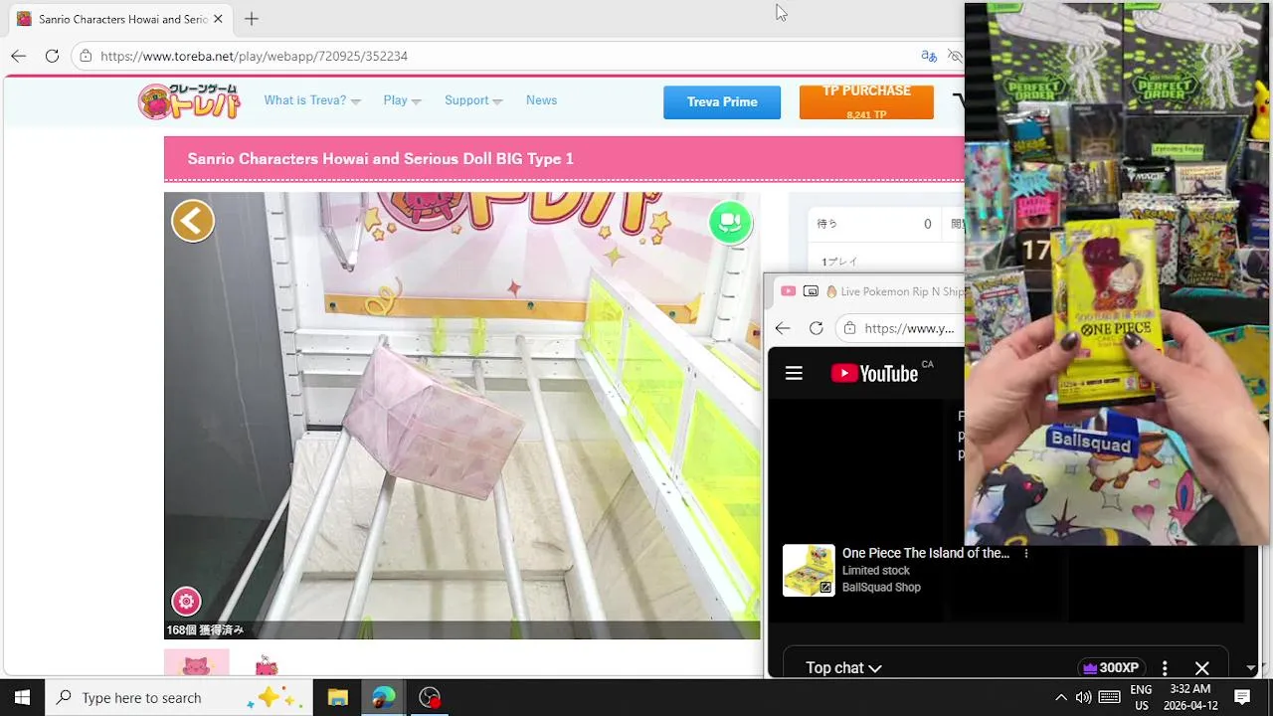This screenshot has width=1273, height=716.
Task: Click the TP PURCHASE button
Action: click(866, 102)
